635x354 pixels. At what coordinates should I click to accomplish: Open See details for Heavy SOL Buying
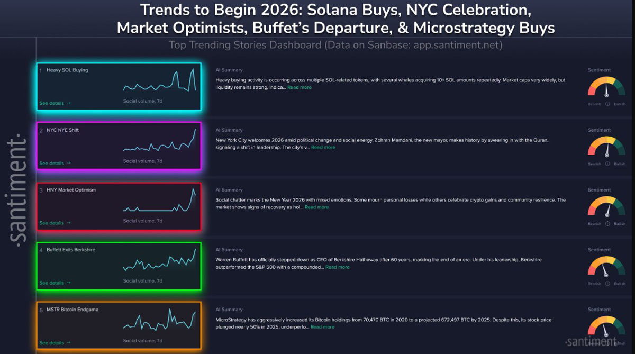tap(55, 103)
